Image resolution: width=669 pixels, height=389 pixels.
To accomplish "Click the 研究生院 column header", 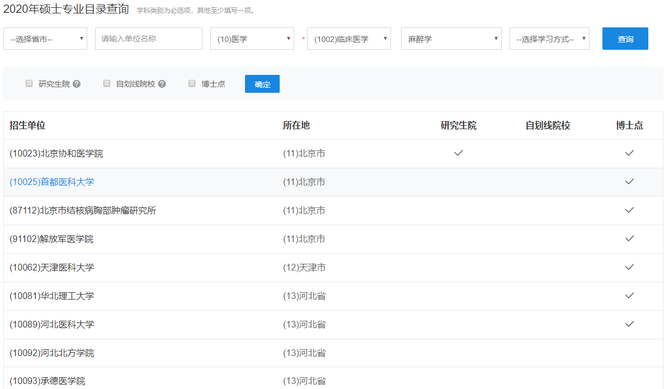I will (459, 125).
